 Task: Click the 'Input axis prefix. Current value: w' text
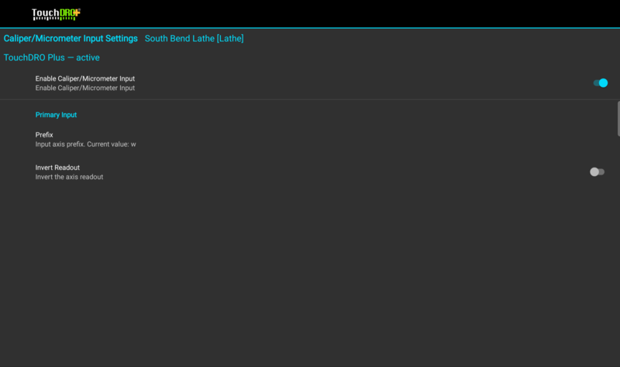point(85,144)
